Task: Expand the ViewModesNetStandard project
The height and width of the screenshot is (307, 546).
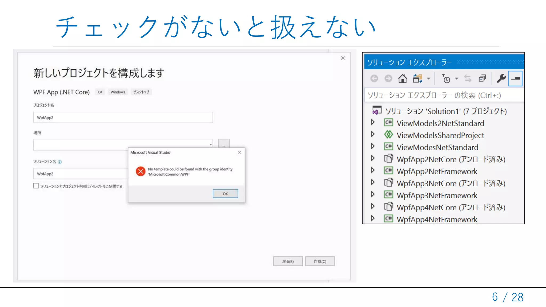Action: (373, 146)
